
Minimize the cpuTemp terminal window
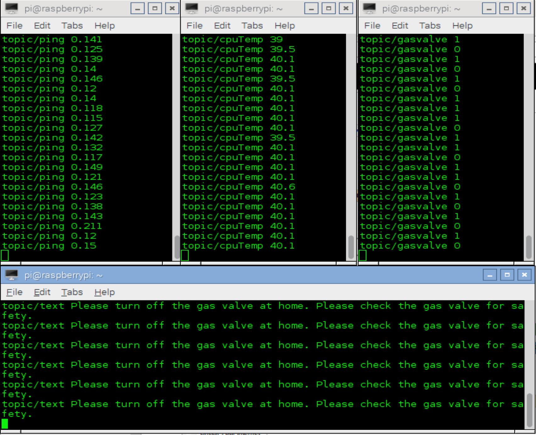point(311,8)
